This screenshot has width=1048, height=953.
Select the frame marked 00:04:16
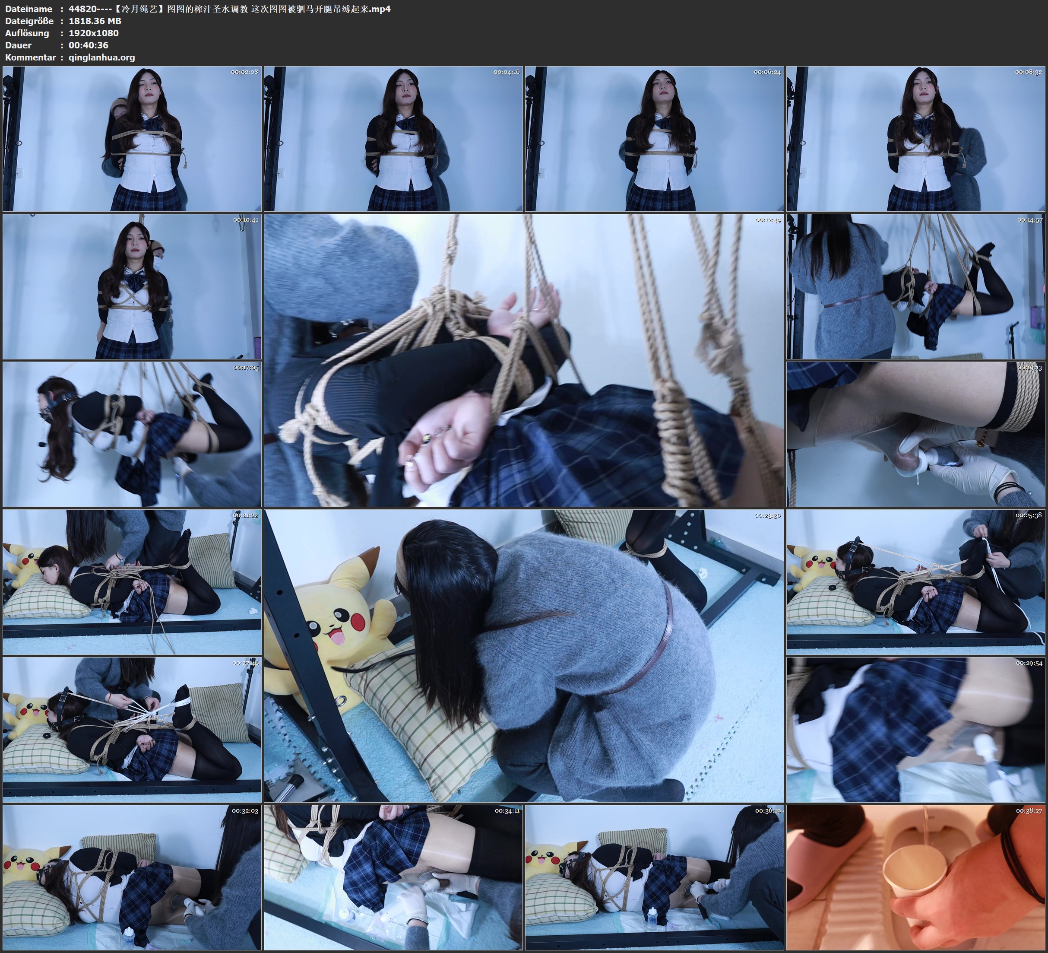point(393,138)
